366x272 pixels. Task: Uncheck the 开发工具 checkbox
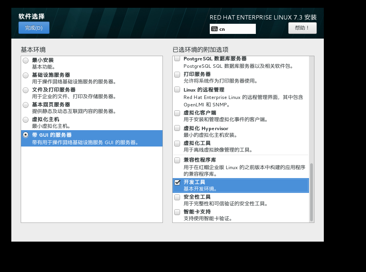point(177,182)
